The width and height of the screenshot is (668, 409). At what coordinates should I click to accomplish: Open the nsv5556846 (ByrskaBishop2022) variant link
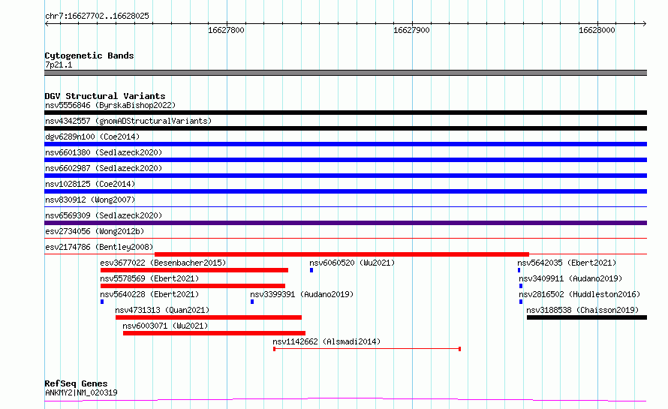pyautogui.click(x=110, y=105)
